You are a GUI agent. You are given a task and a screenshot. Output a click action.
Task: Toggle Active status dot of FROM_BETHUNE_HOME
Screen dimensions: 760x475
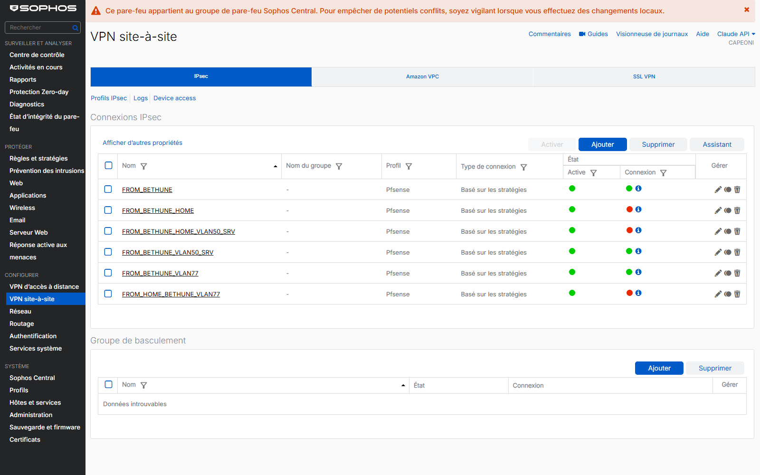click(572, 209)
